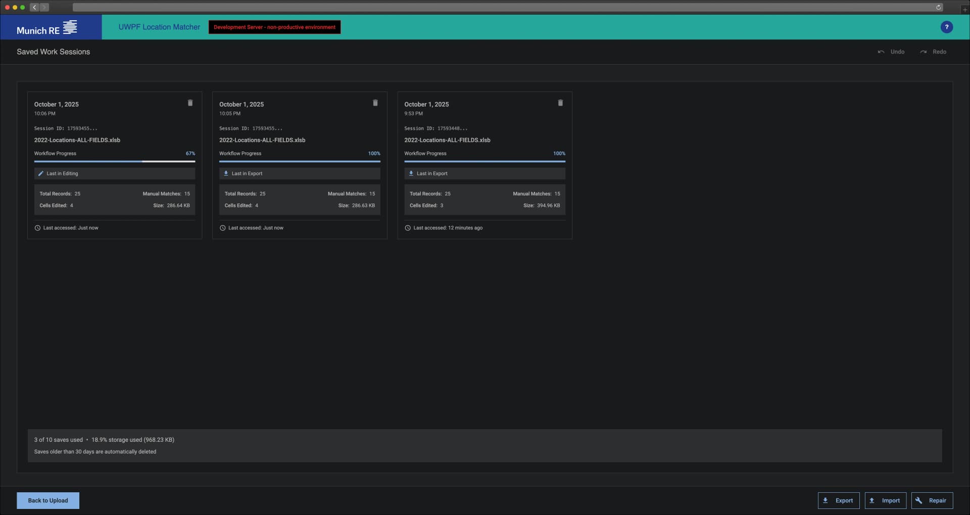The image size is (970, 515).
Task: Click the Repair button
Action: 932,500
